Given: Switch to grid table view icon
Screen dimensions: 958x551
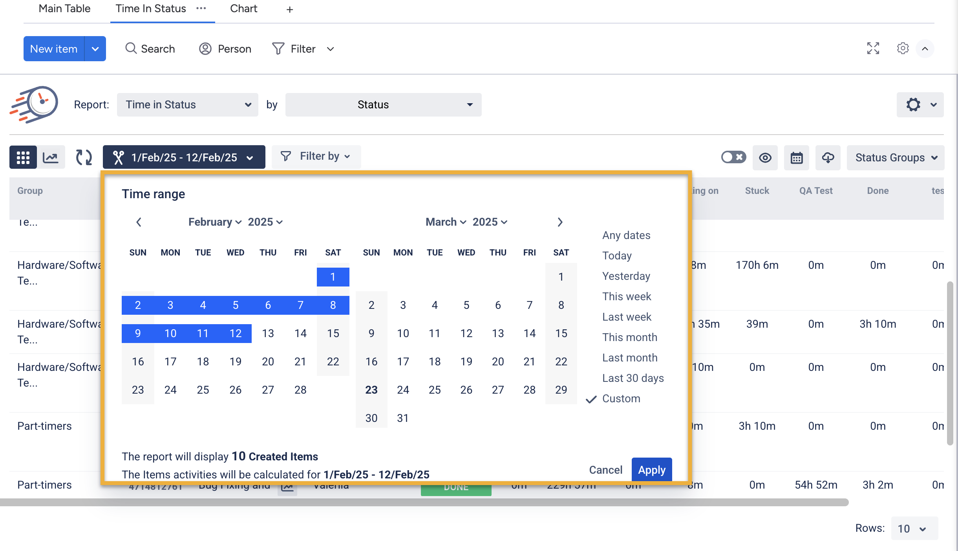Looking at the screenshot, I should (x=23, y=157).
